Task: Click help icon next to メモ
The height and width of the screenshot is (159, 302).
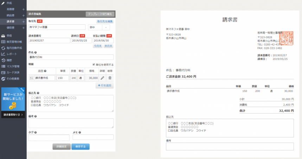Action: (x=80, y=132)
